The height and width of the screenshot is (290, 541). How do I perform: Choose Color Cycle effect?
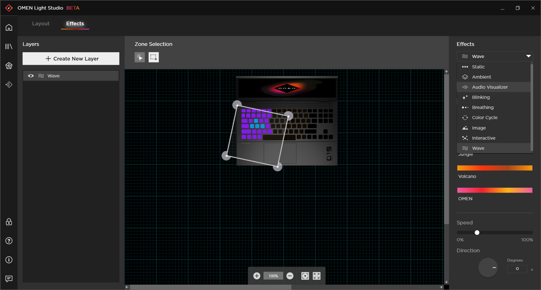tap(494, 117)
